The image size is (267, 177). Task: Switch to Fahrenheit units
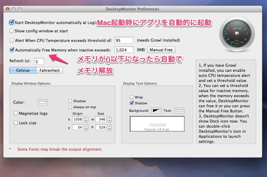50,70
